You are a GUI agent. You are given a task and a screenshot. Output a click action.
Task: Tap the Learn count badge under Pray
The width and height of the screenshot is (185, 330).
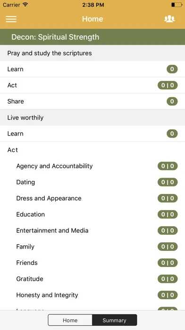[172, 69]
